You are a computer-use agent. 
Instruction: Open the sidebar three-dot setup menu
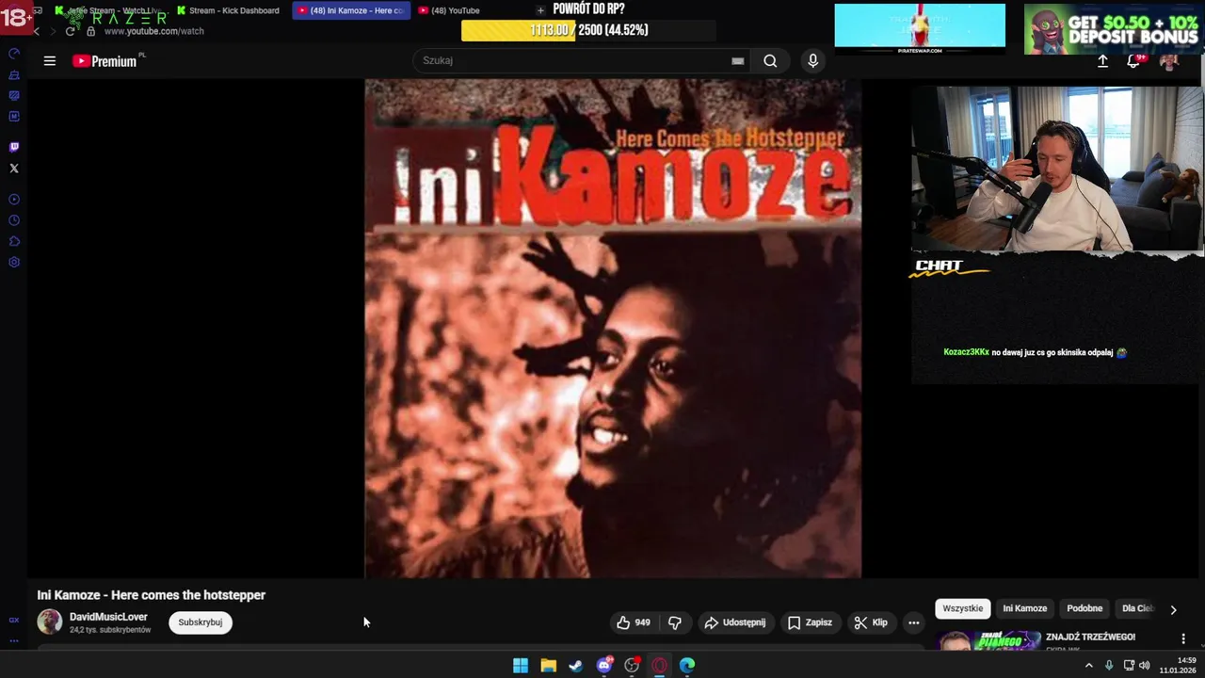click(14, 640)
